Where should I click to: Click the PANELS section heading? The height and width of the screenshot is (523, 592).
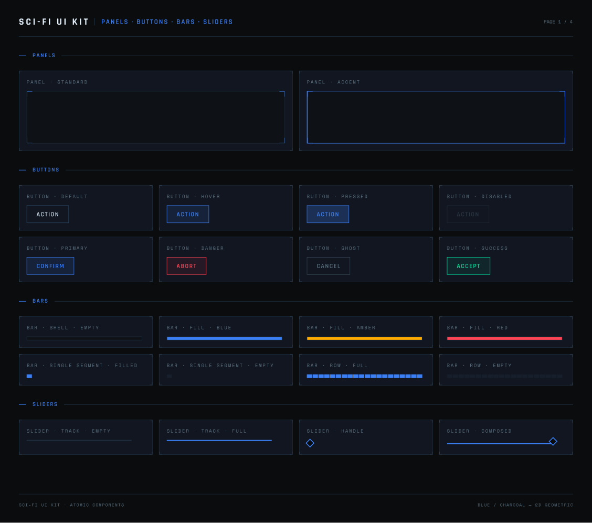pos(44,55)
